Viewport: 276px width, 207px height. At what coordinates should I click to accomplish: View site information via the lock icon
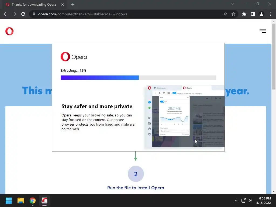(x=34, y=14)
